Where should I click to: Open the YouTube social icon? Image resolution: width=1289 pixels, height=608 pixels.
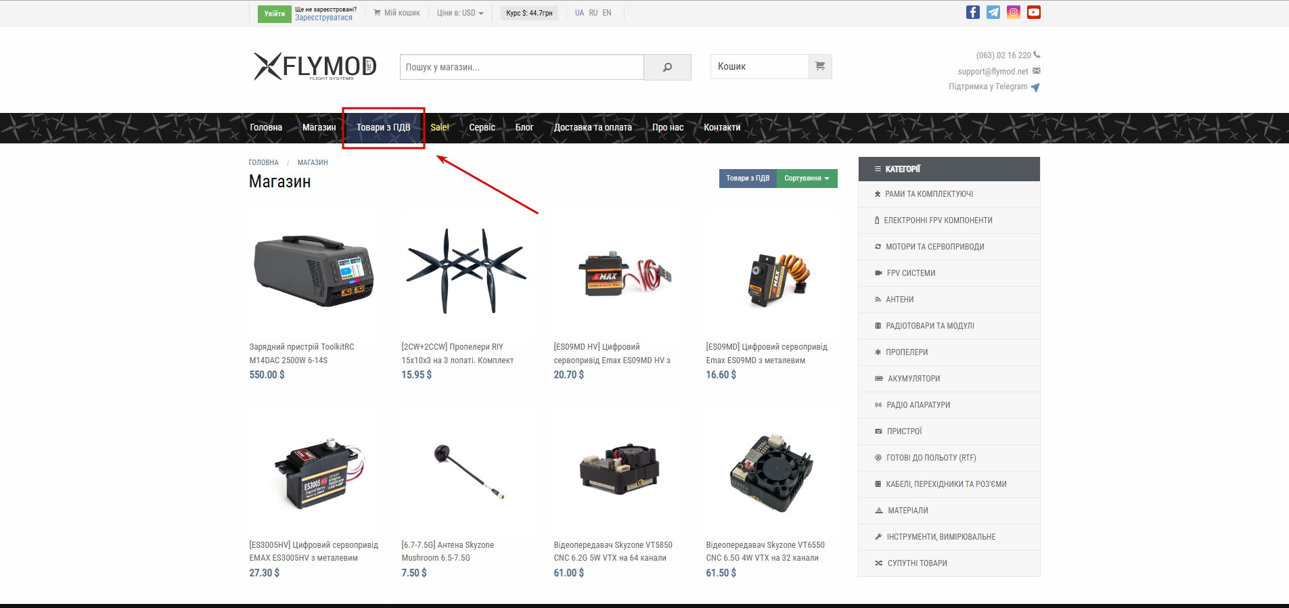coord(1033,12)
